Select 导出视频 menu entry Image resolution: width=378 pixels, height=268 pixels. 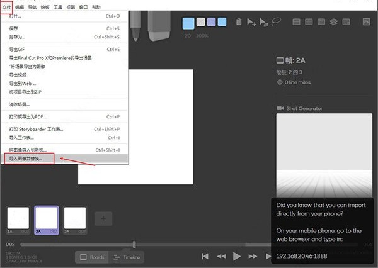pyautogui.click(x=64, y=75)
